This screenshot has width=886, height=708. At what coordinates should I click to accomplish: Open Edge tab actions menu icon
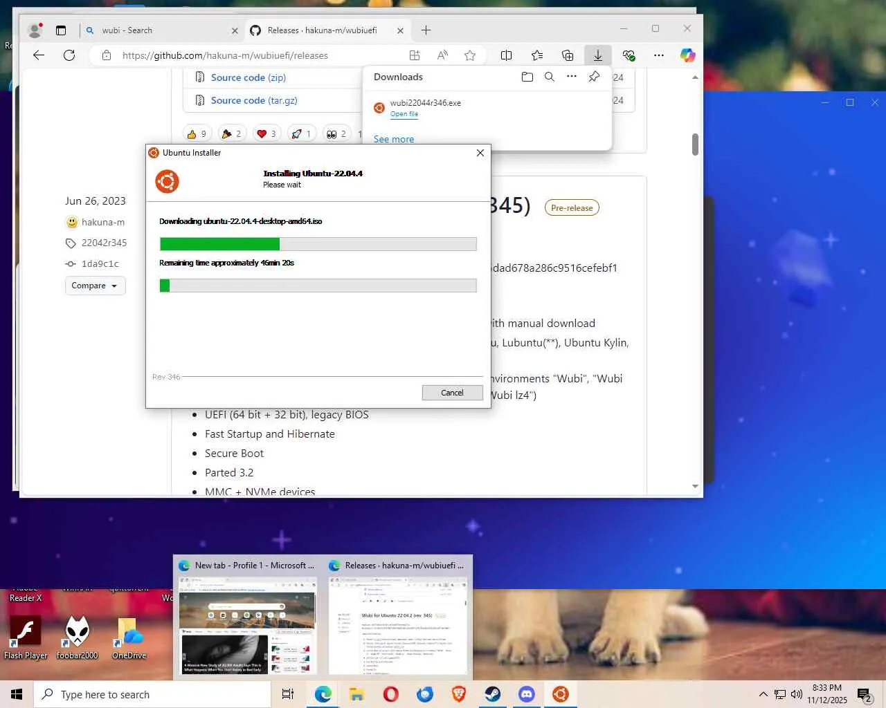[x=61, y=30]
